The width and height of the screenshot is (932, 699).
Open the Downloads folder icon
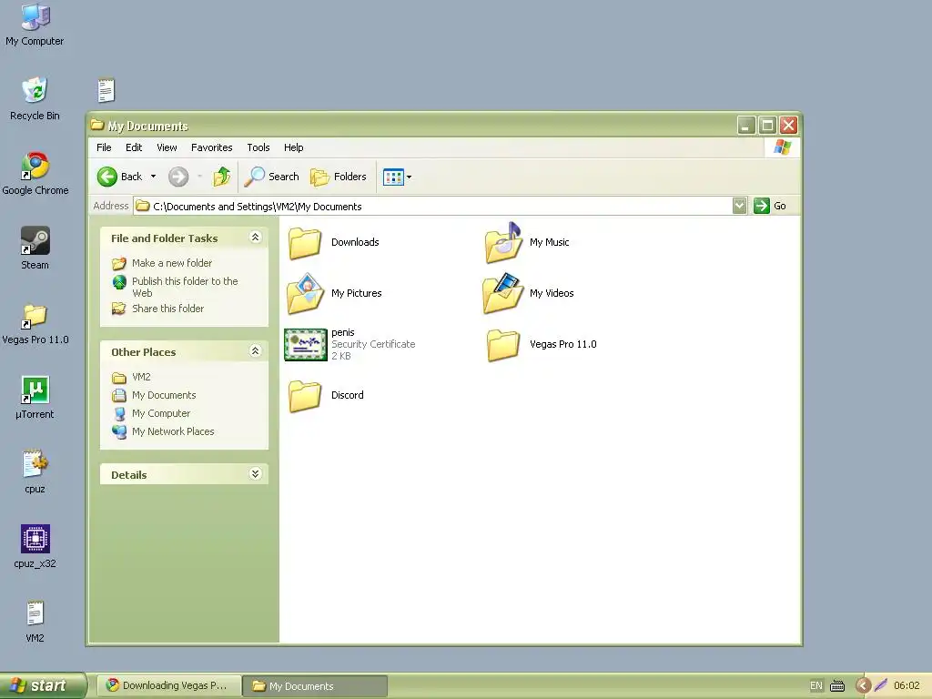tap(305, 244)
